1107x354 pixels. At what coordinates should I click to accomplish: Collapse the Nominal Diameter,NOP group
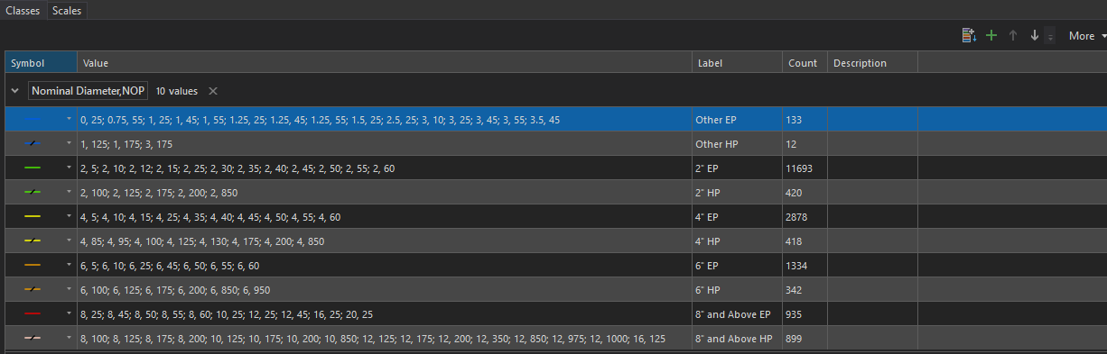(15, 91)
